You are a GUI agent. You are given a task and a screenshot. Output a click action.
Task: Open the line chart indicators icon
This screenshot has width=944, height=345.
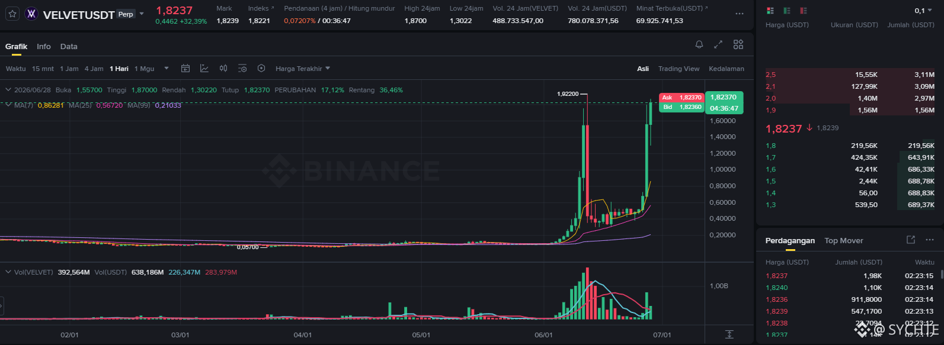click(x=204, y=69)
